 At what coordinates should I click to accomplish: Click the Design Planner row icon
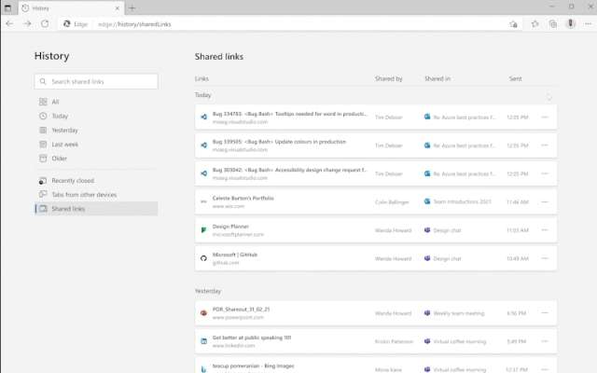(202, 229)
